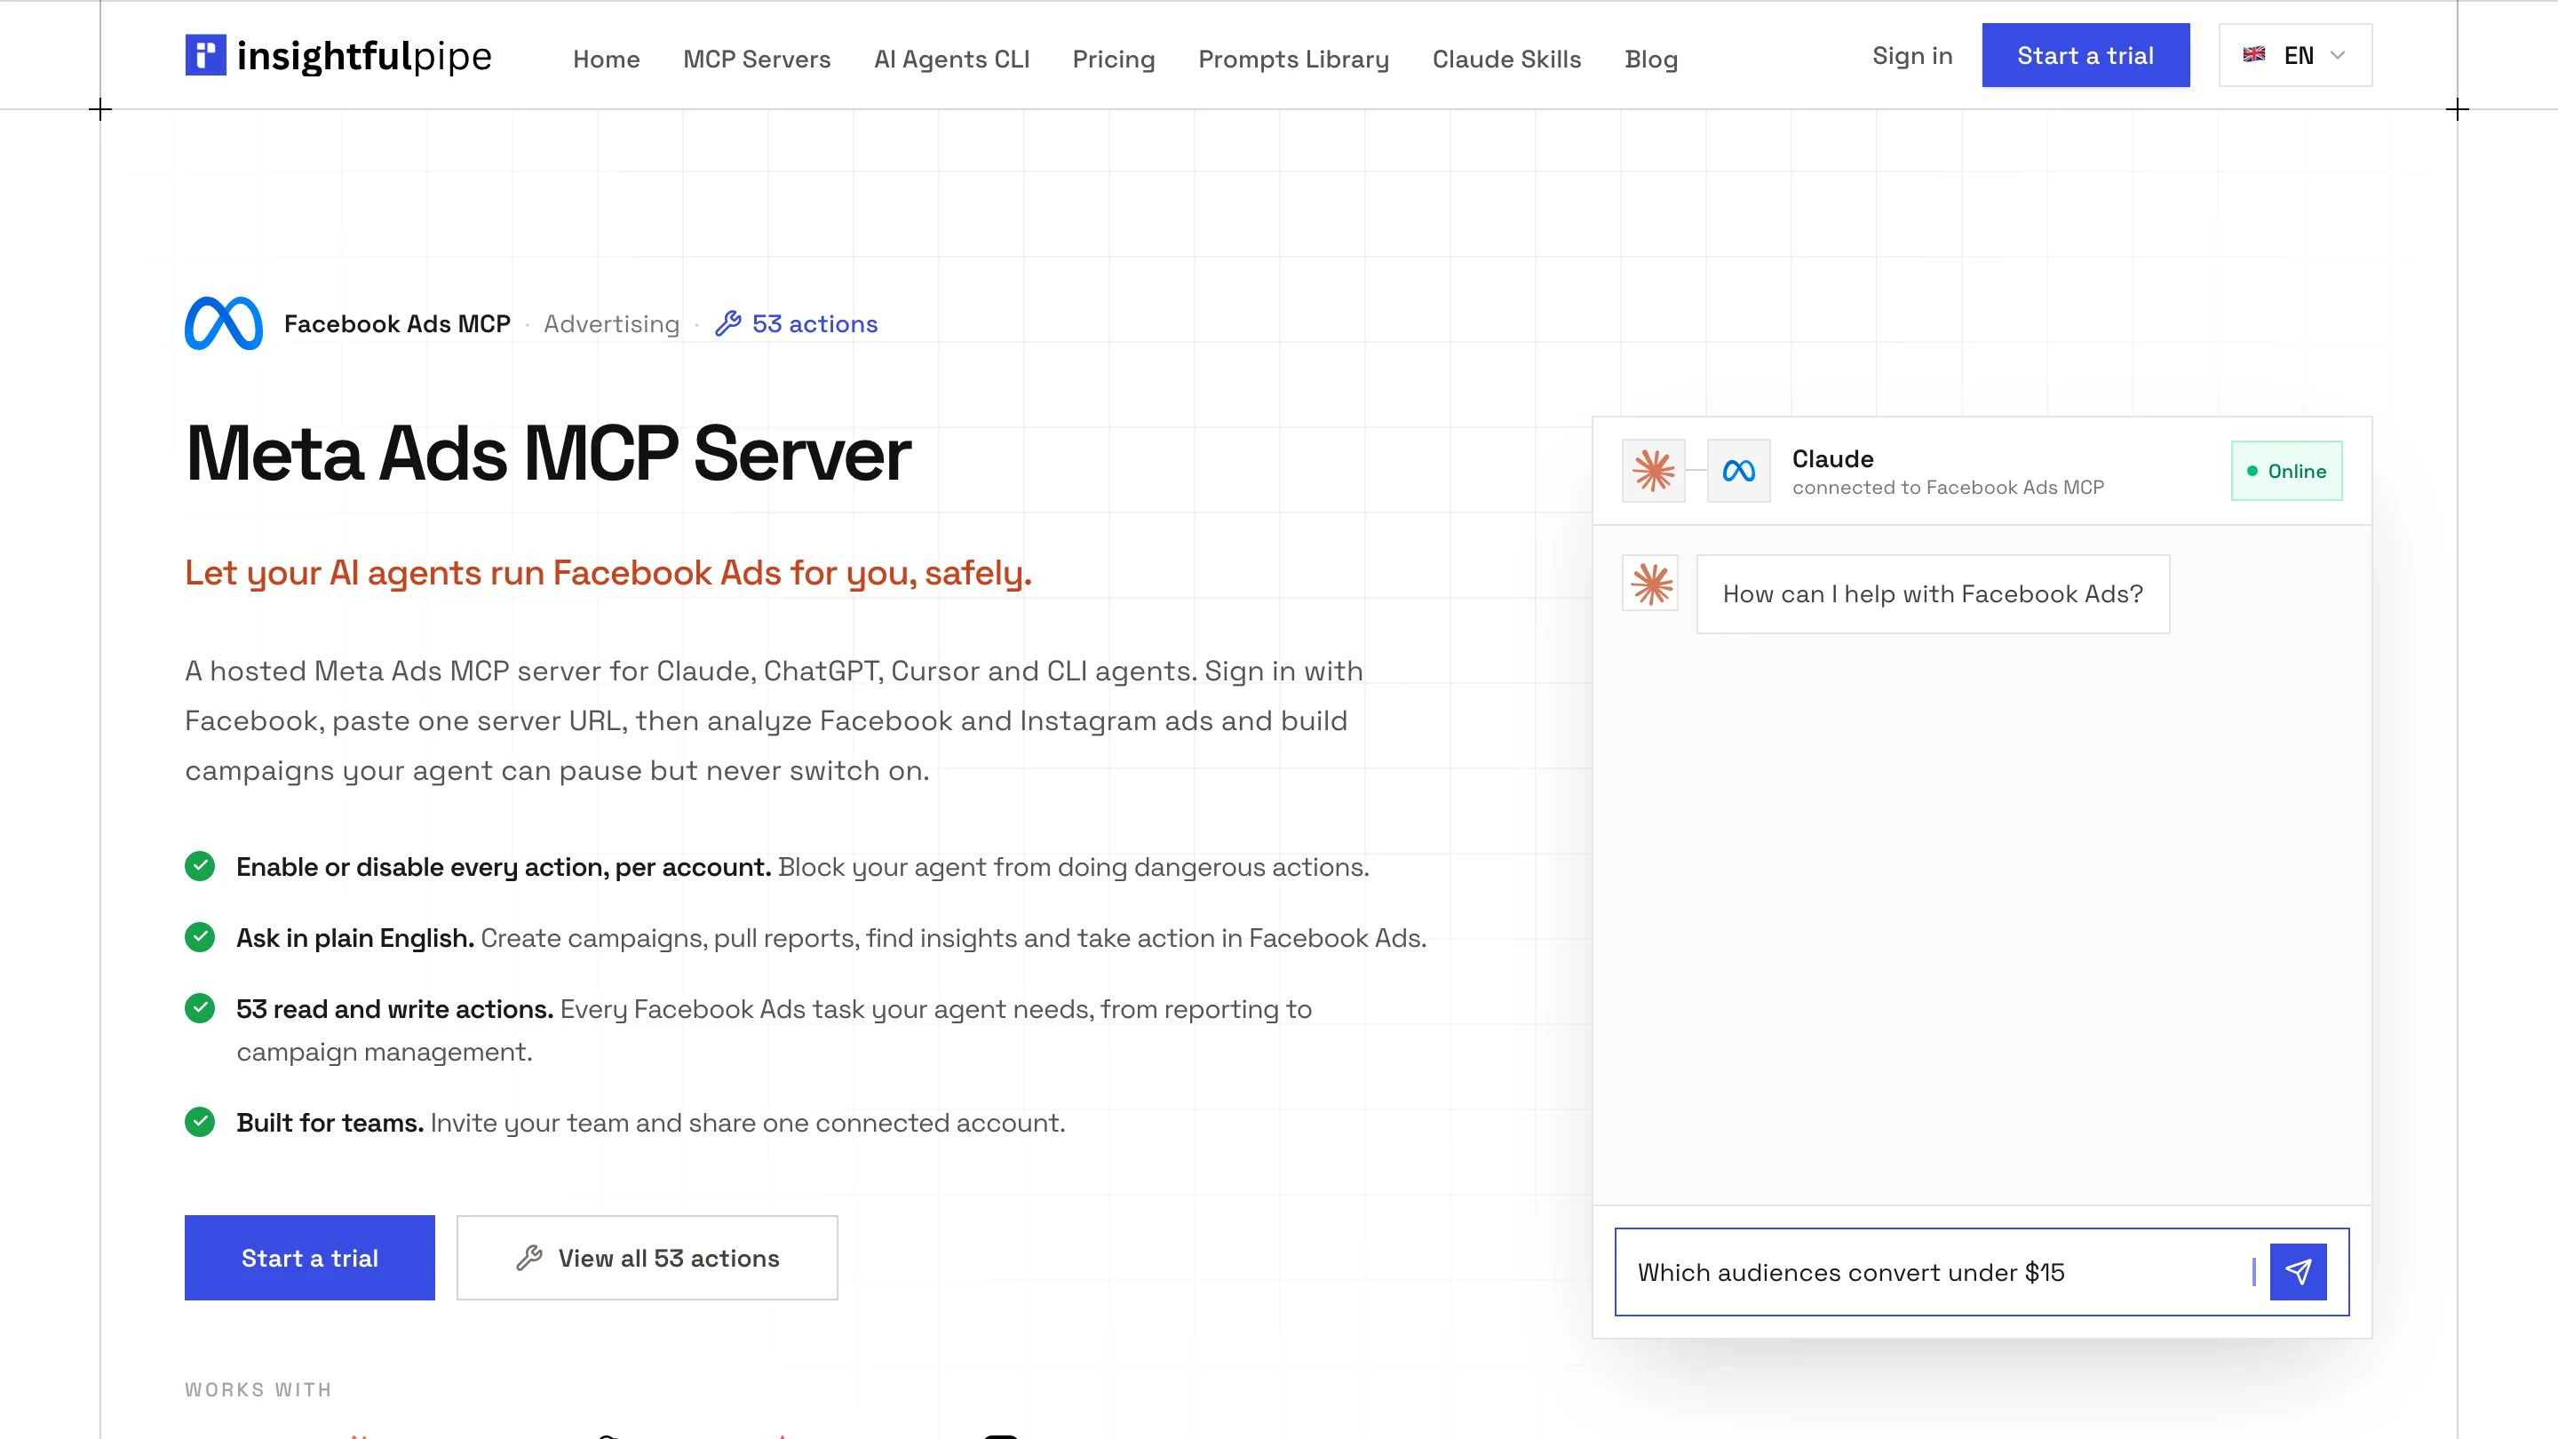Image resolution: width=2558 pixels, height=1439 pixels.
Task: Open the Blog page
Action: point(1650,59)
